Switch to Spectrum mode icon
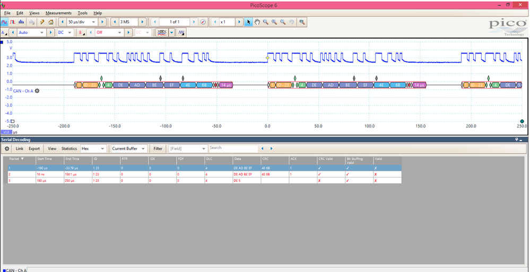This screenshot has width=530, height=272. pyautogui.click(x=21, y=22)
